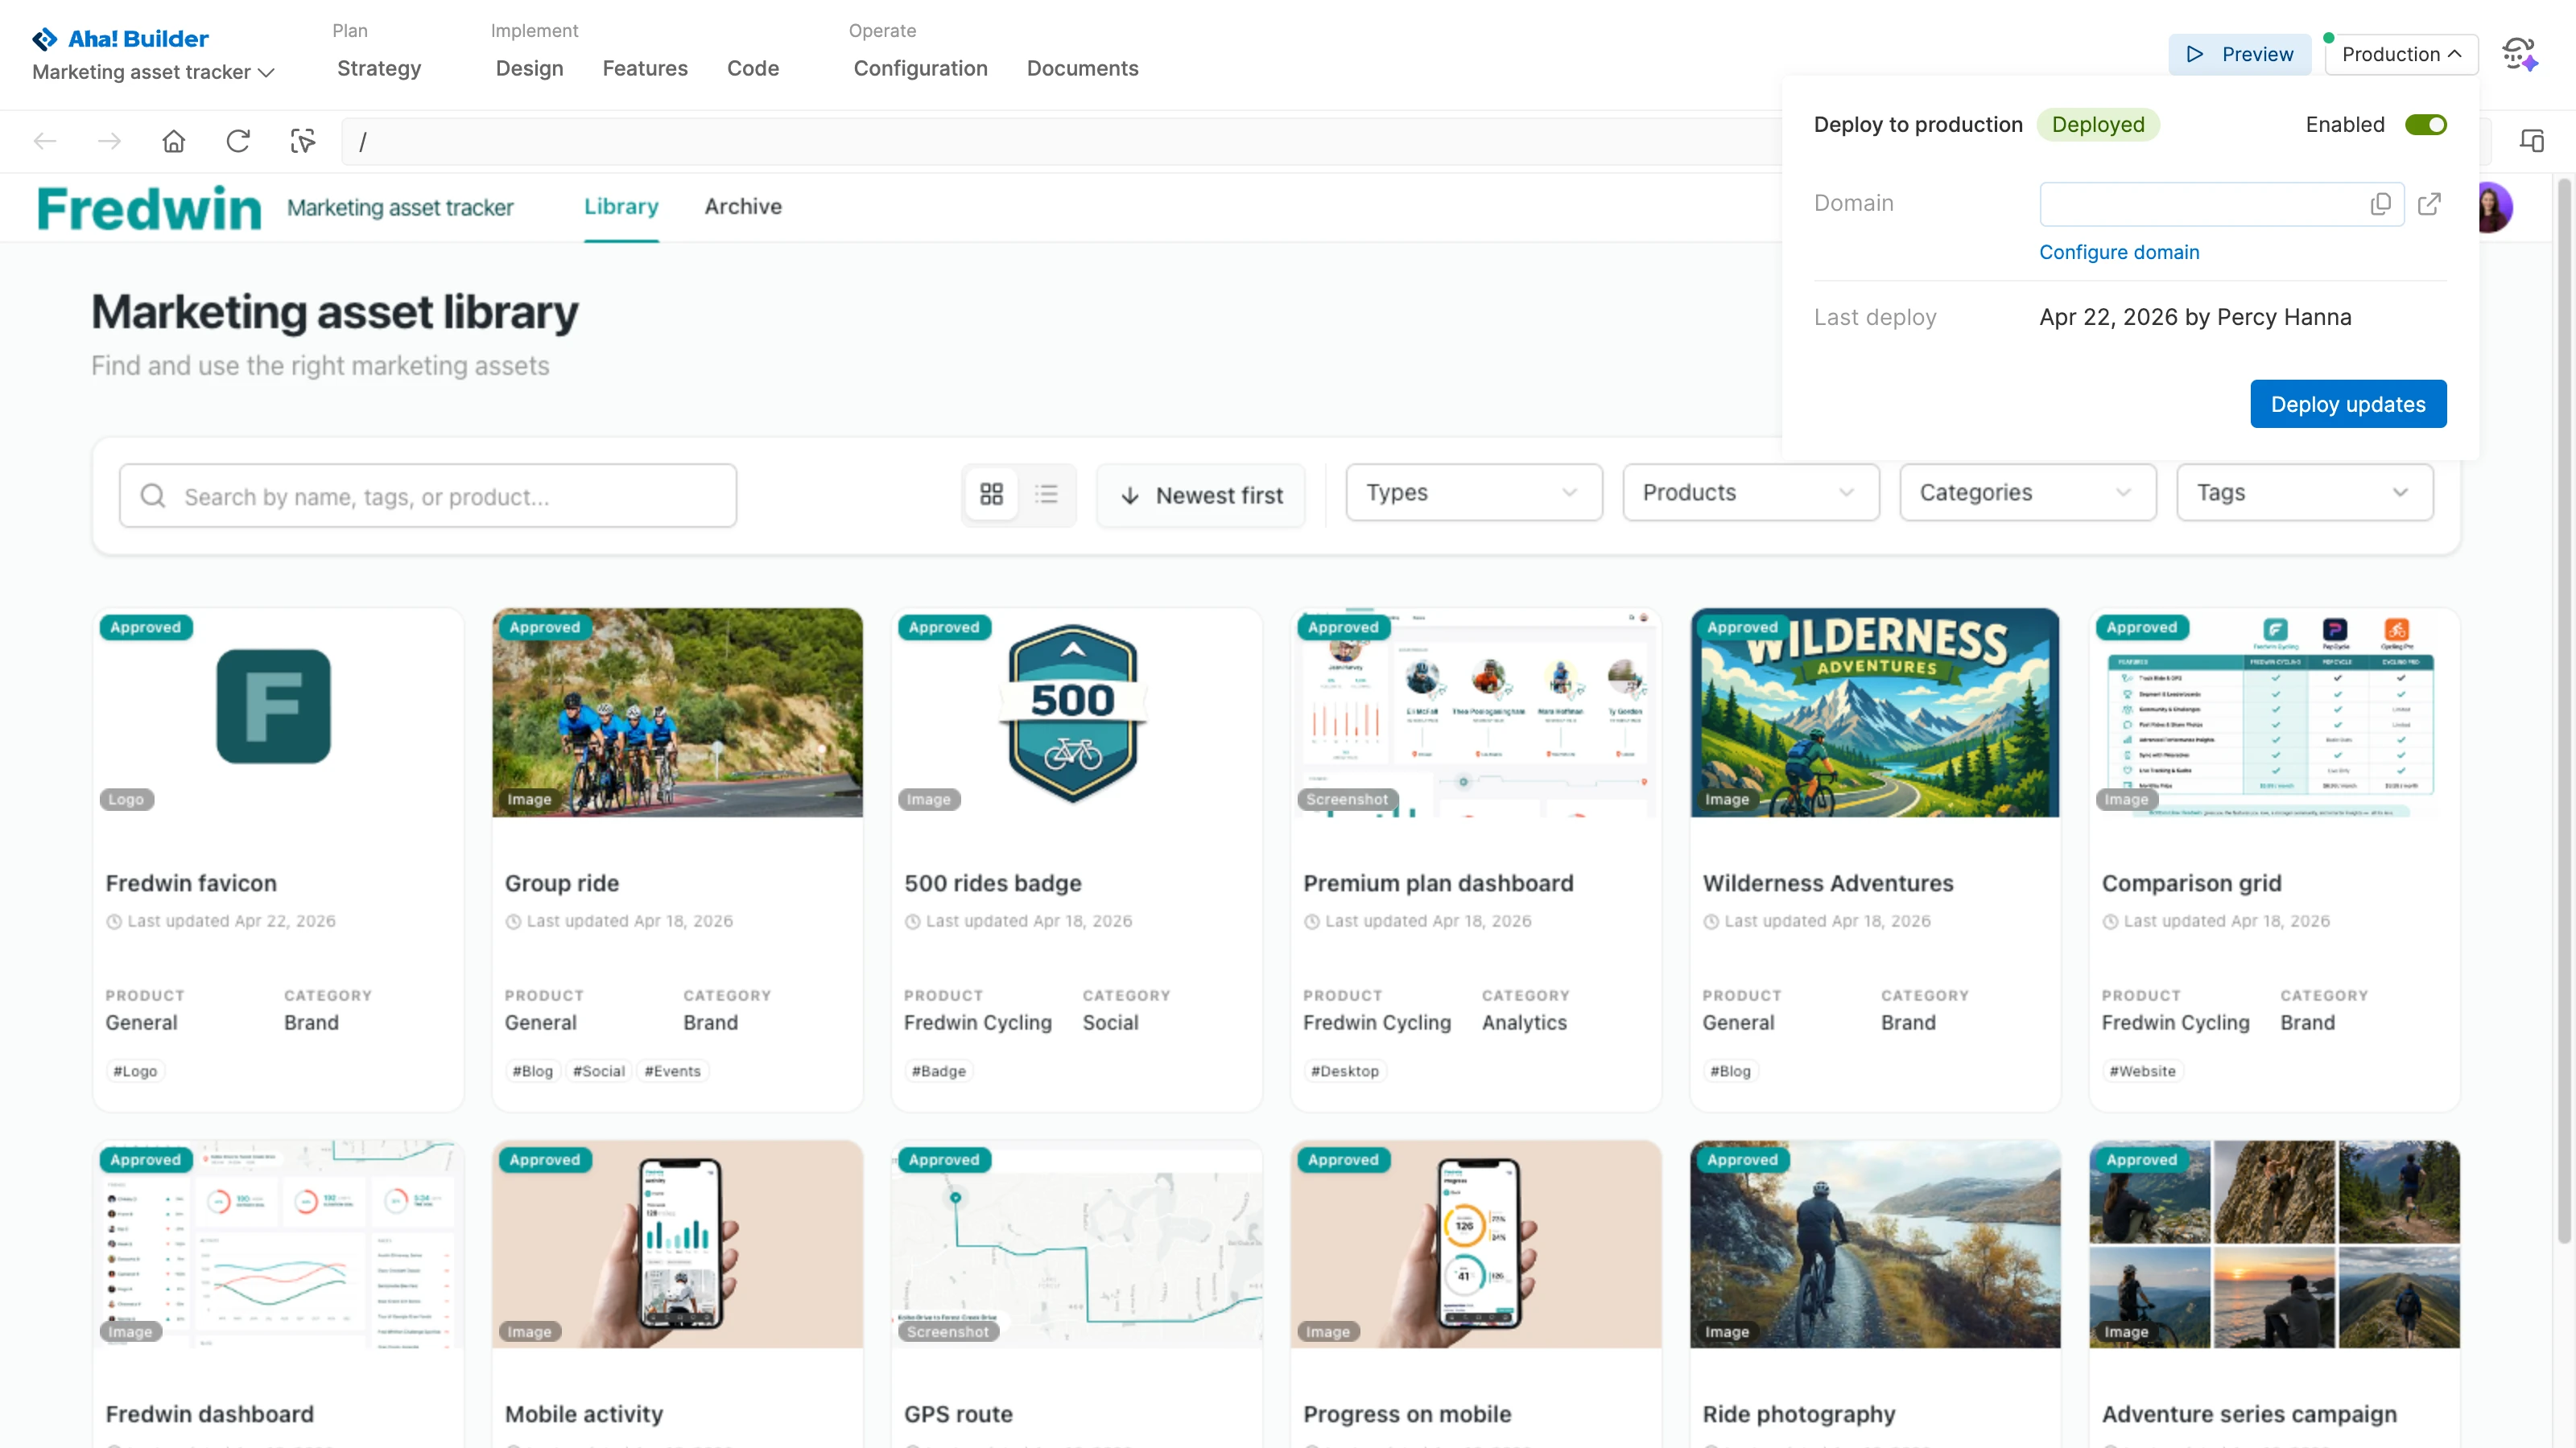Click the vertical page scrollbar

tap(2563, 710)
